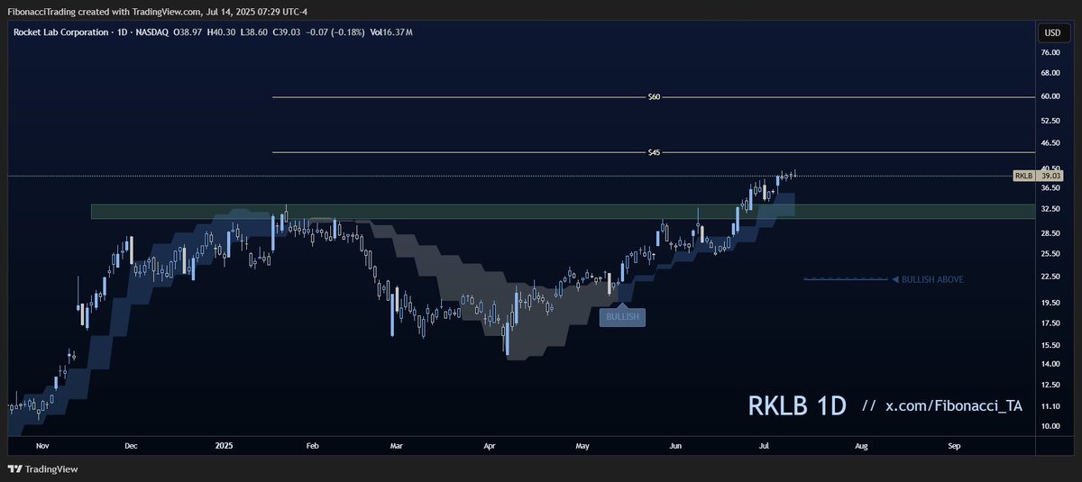The image size is (1082, 482).
Task: Click the Apr label on time axis
Action: coord(490,446)
